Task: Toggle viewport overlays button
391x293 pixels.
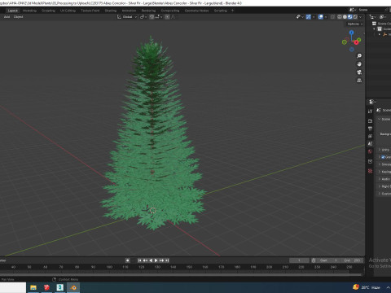Action: tap(321, 17)
